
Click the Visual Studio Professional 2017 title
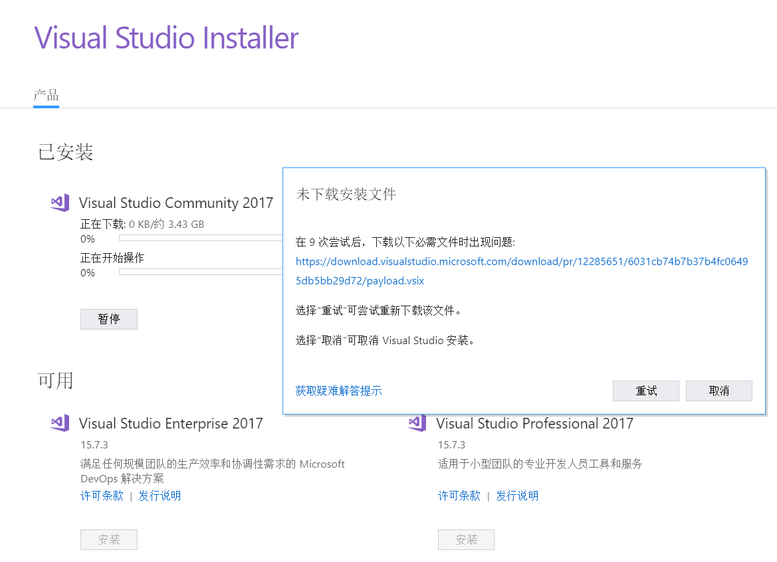pyautogui.click(x=534, y=423)
